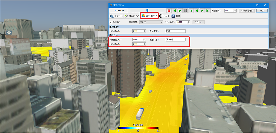Open the 表示位置 dropdown showing 中央下
The image size is (276, 133).
pyautogui.click(x=151, y=22)
